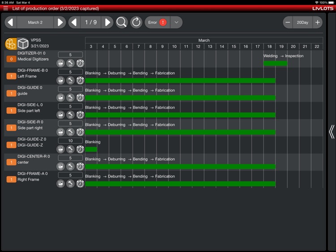The width and height of the screenshot is (336, 252).
Task: Select the DIGI-CENTER-R green schedule bar
Action: point(180,166)
